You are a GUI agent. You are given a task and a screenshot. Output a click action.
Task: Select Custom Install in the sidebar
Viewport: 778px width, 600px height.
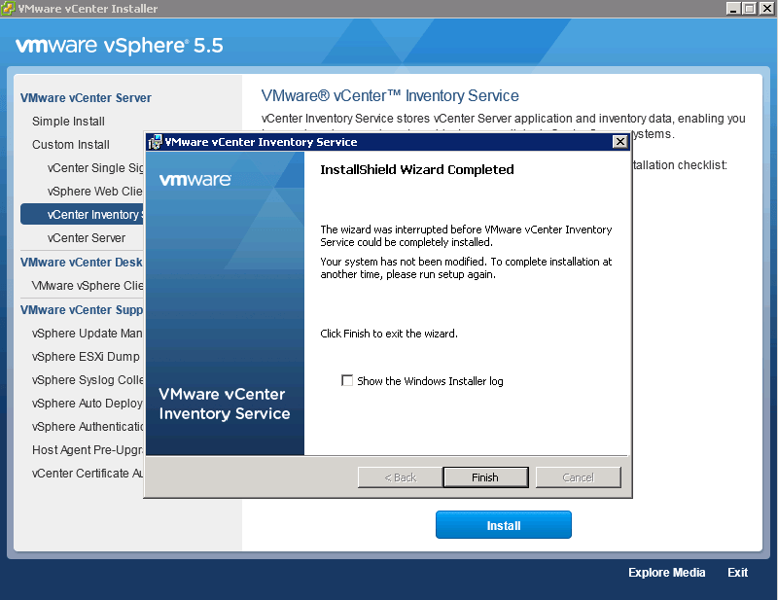(x=71, y=145)
